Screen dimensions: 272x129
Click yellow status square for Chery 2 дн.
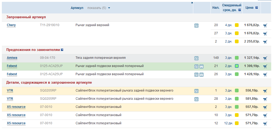[x=237, y=41]
